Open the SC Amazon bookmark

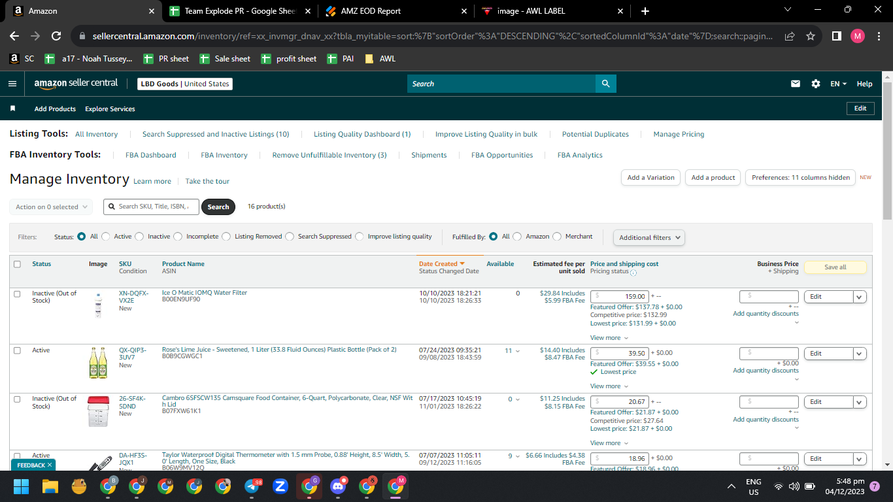(22, 59)
